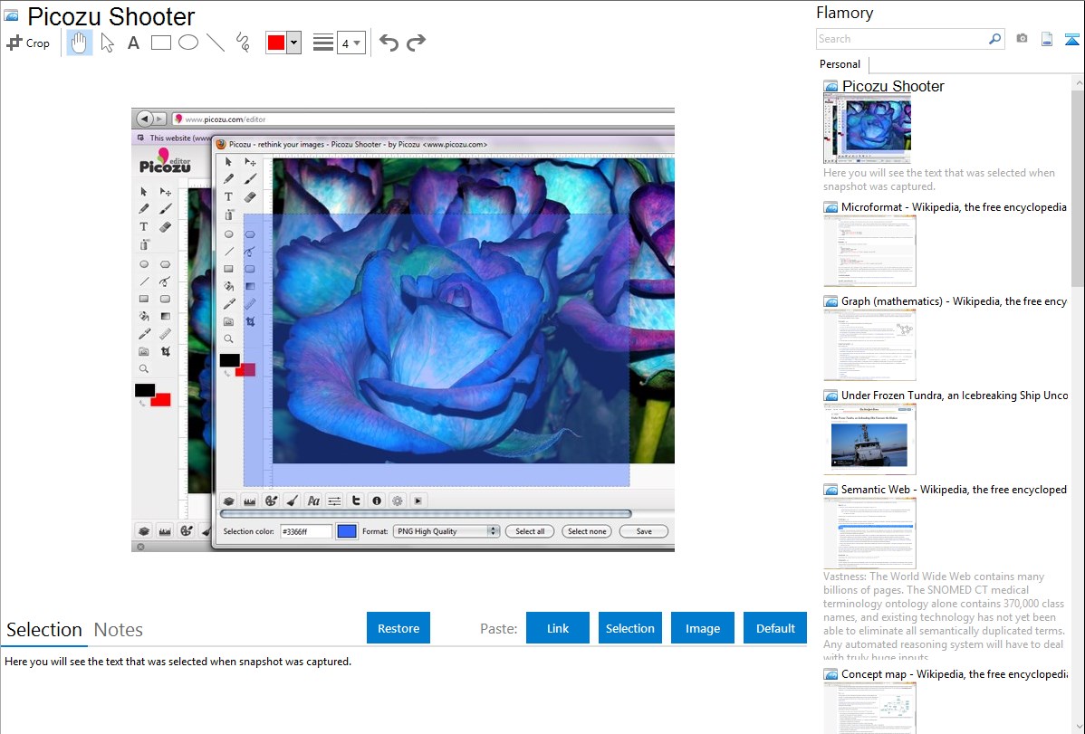
Task: Click the Default paste button
Action: click(x=775, y=628)
